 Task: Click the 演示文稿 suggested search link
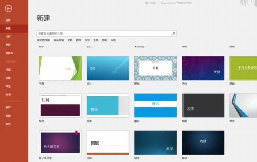click(59, 40)
